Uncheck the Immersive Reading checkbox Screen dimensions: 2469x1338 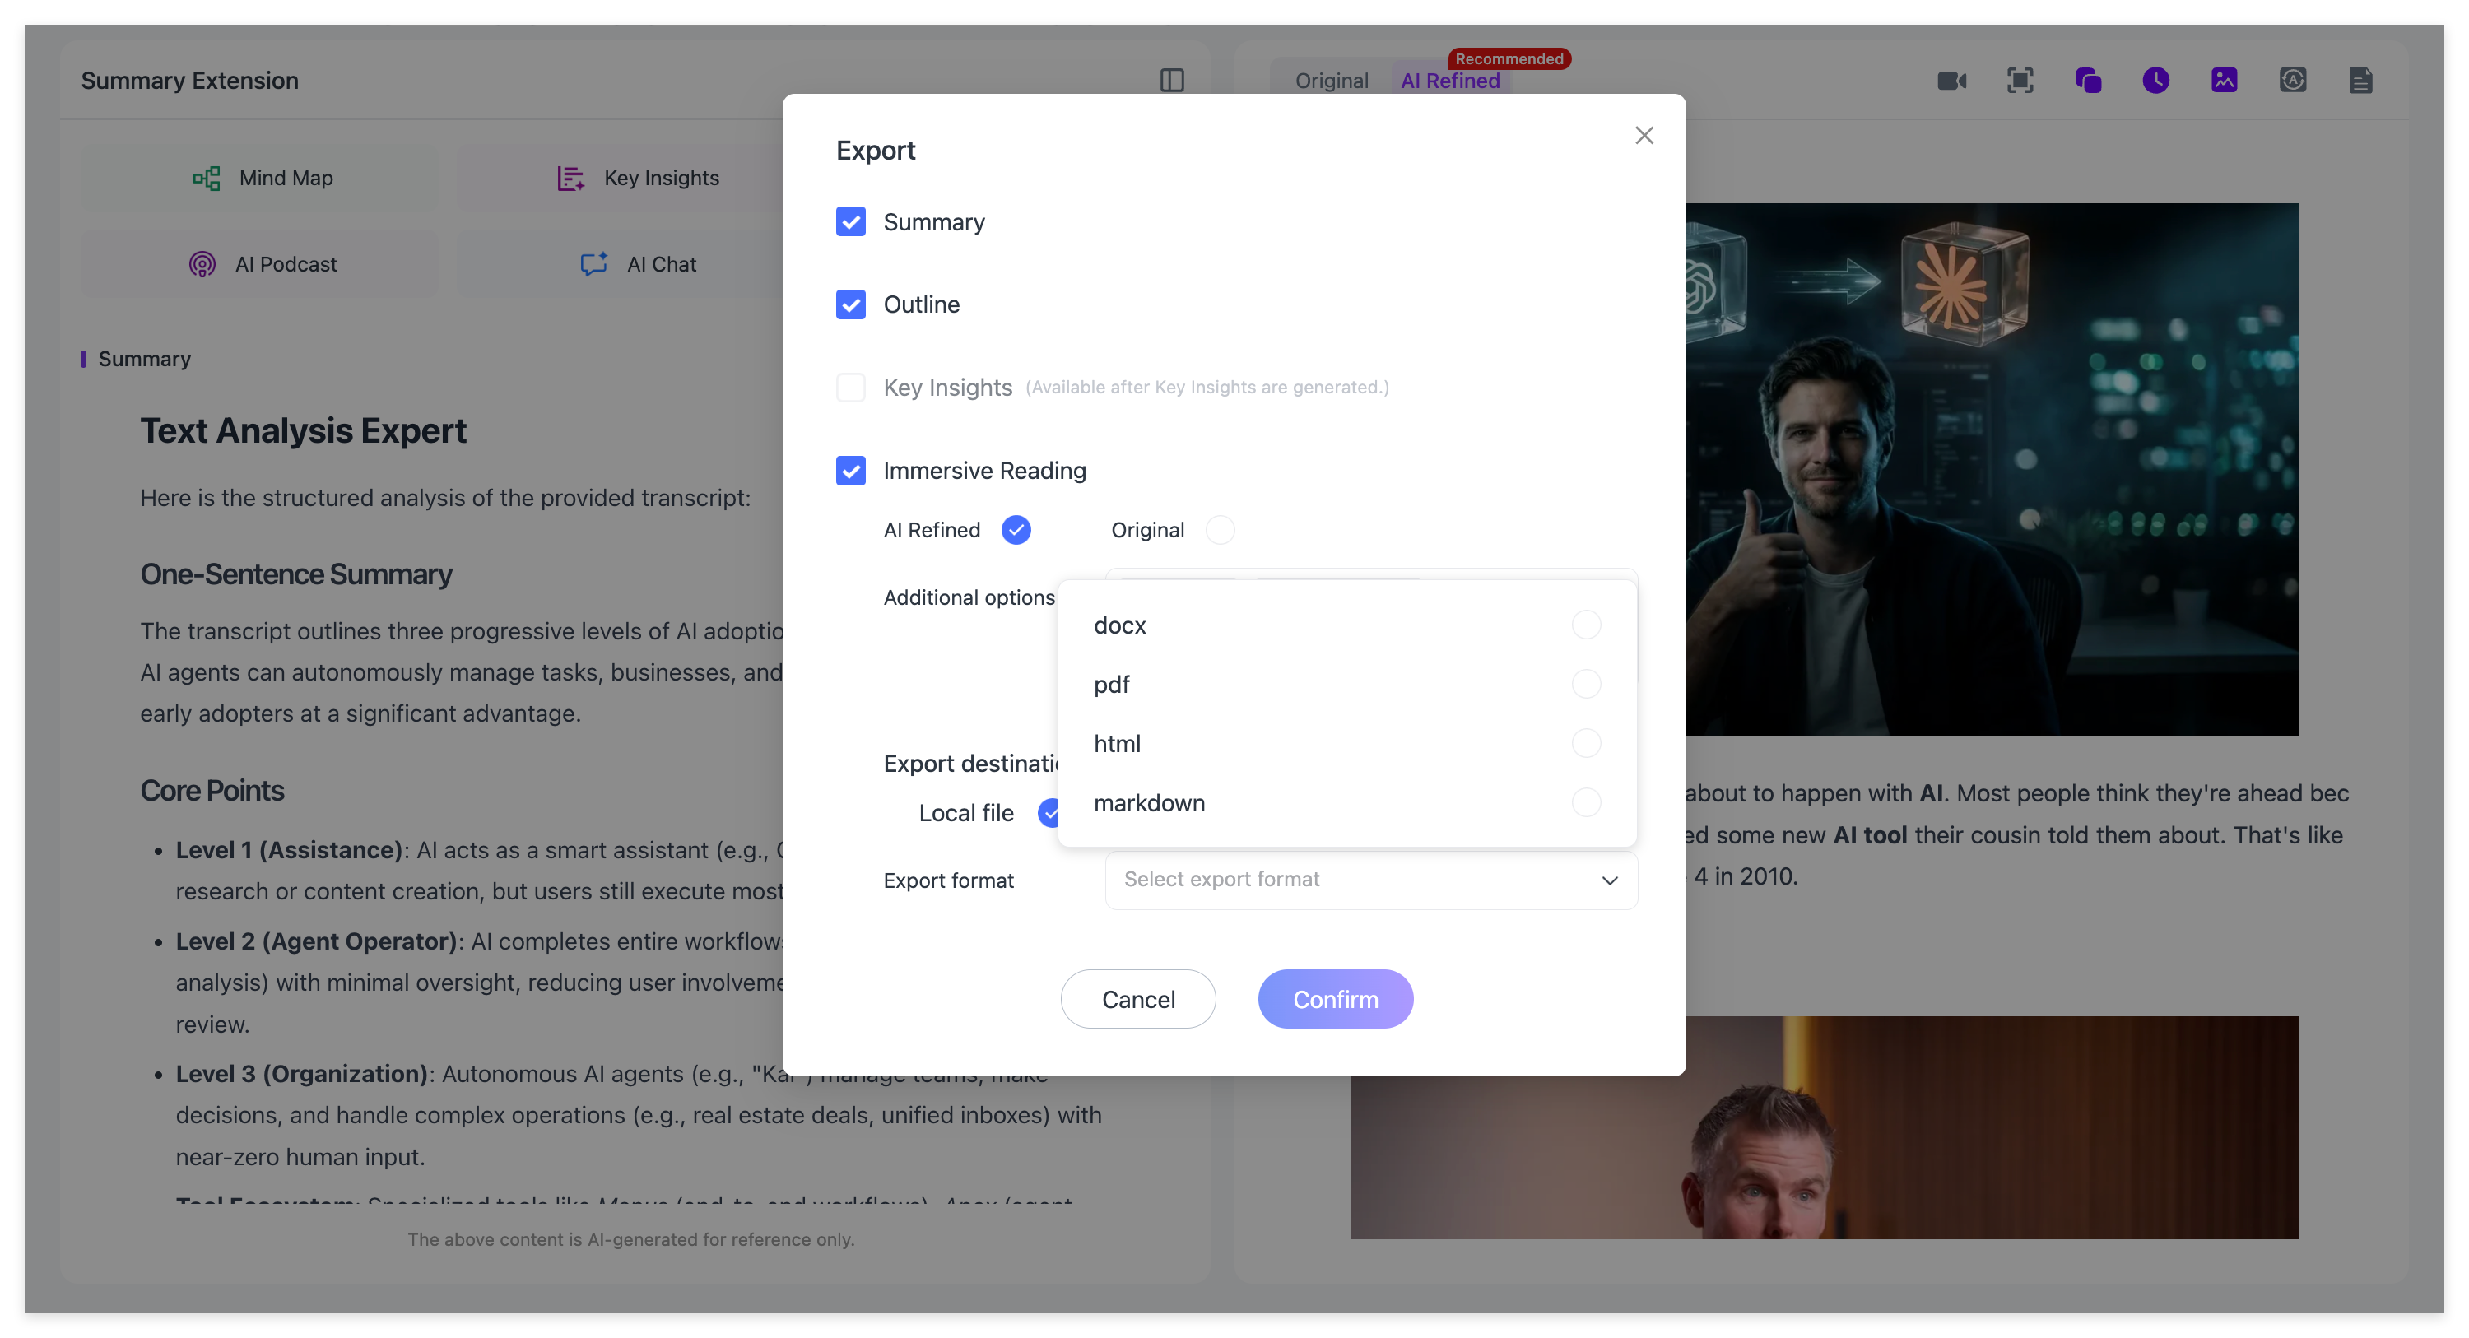[x=850, y=471]
